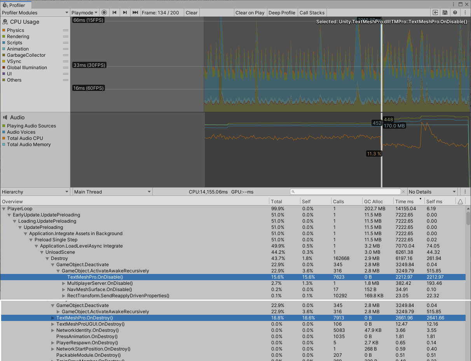The width and height of the screenshot is (471, 361).
Task: Click the Clear on Play button
Action: pos(250,12)
